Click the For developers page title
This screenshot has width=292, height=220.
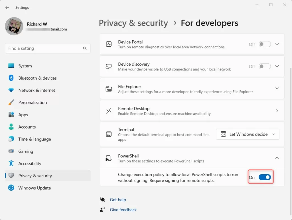pos(210,23)
